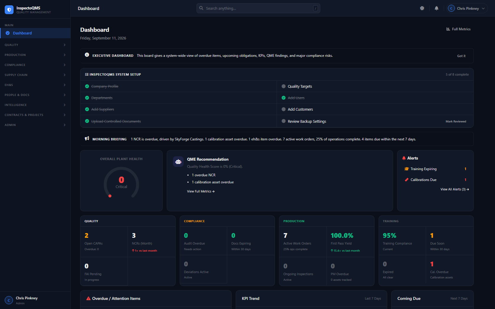
Task: Click the 'Last 7 Days' KPI label
Action: coord(373,298)
